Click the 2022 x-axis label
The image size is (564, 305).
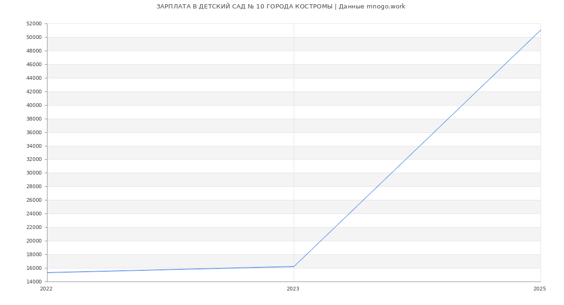coord(47,289)
